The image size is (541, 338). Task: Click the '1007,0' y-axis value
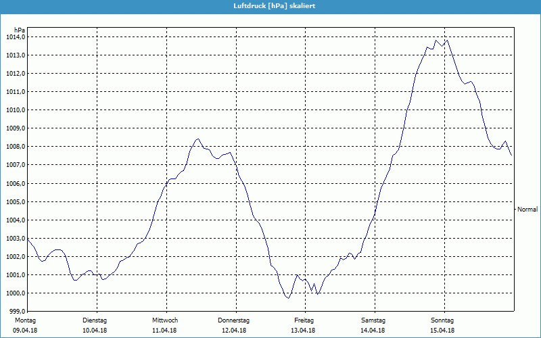pyautogui.click(x=15, y=165)
